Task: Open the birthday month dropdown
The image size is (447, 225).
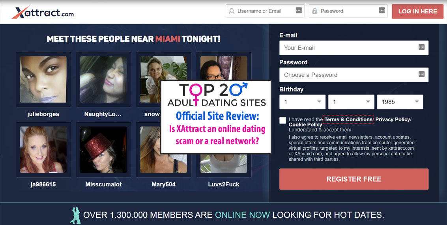Action: (351, 102)
